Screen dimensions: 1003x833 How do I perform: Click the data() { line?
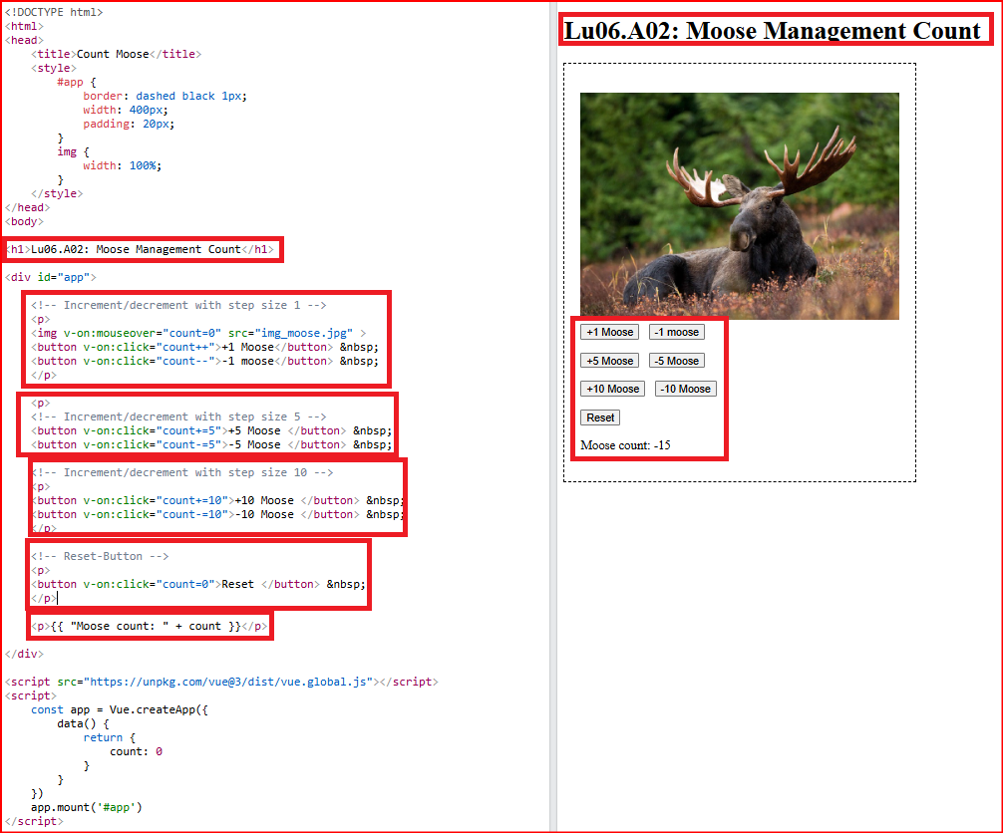pyautogui.click(x=83, y=723)
